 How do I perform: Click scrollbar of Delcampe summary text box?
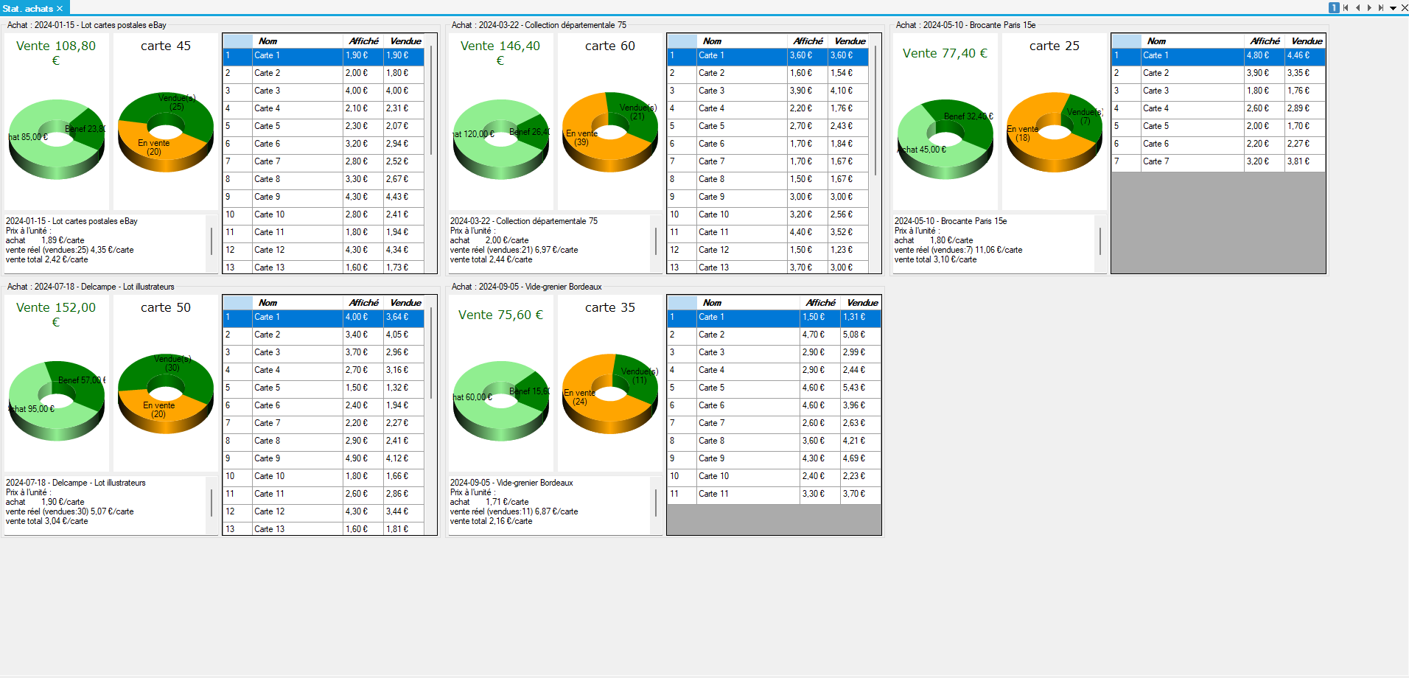(x=211, y=503)
